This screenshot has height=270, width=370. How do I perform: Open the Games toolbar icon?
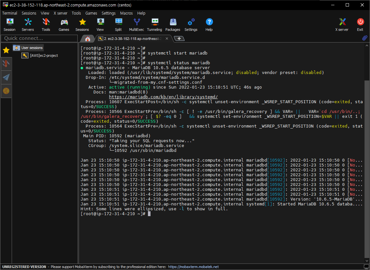point(64,25)
